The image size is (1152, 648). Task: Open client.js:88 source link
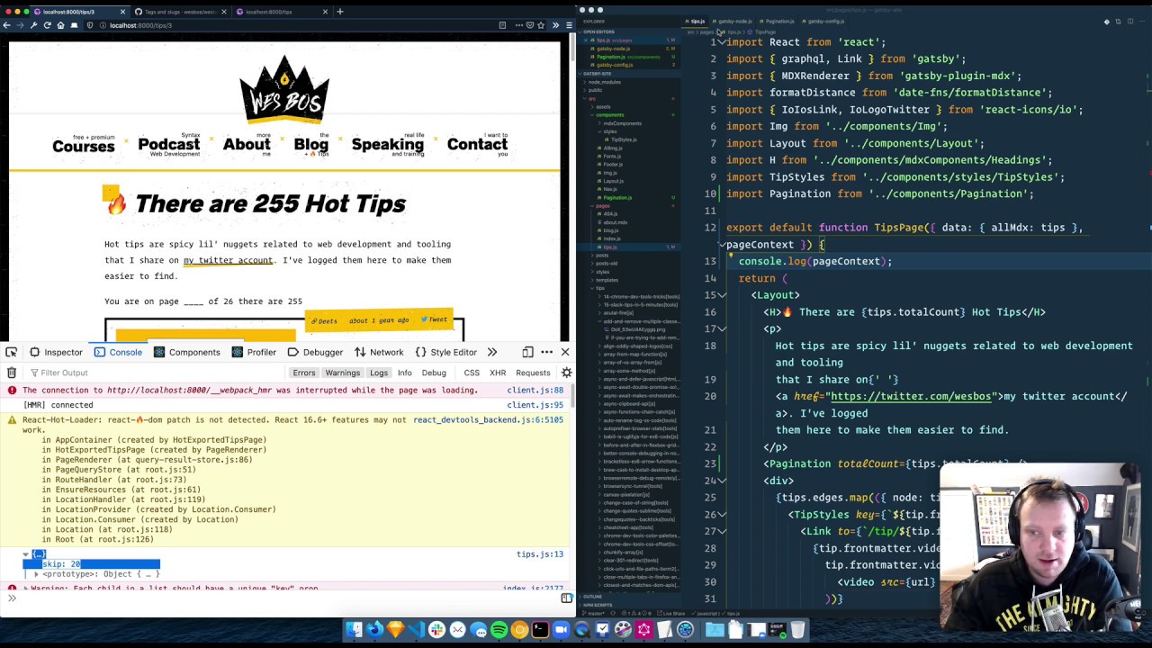535,391
